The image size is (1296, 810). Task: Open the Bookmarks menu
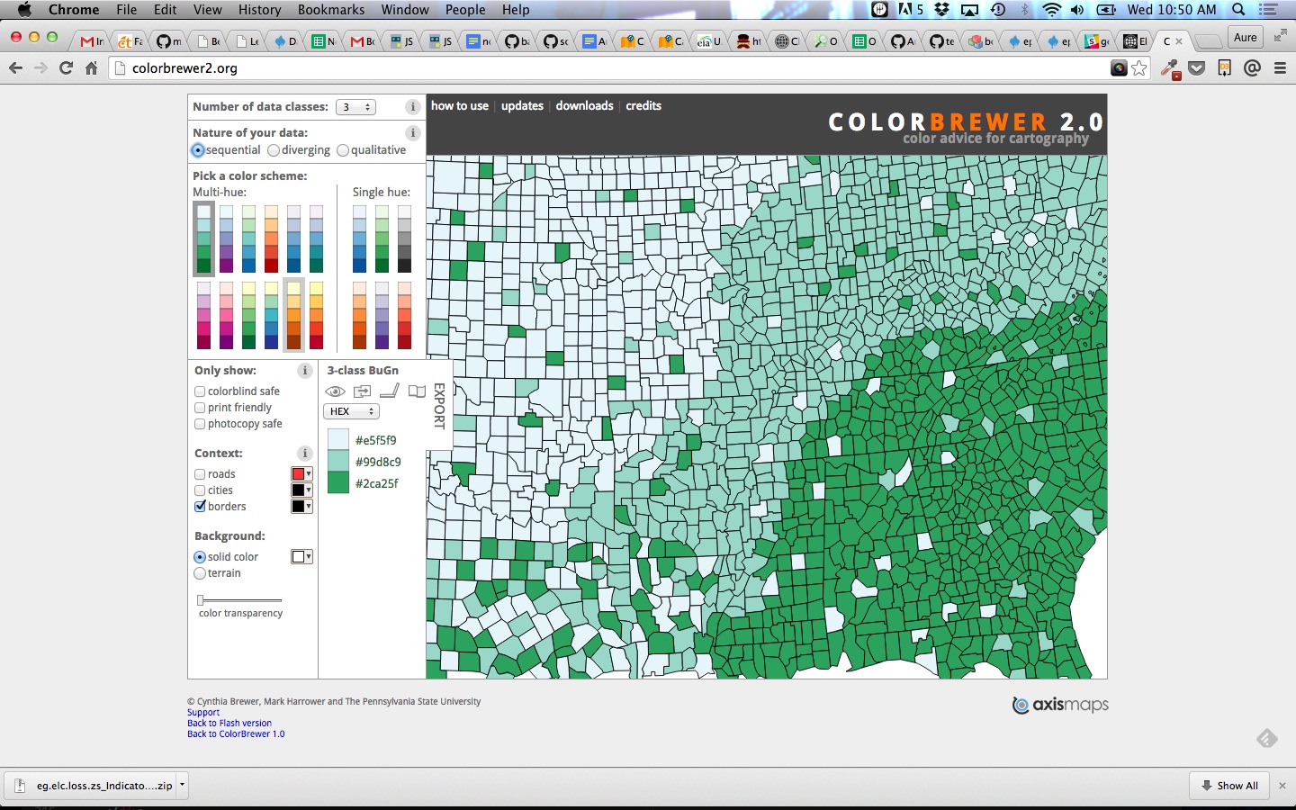[331, 10]
